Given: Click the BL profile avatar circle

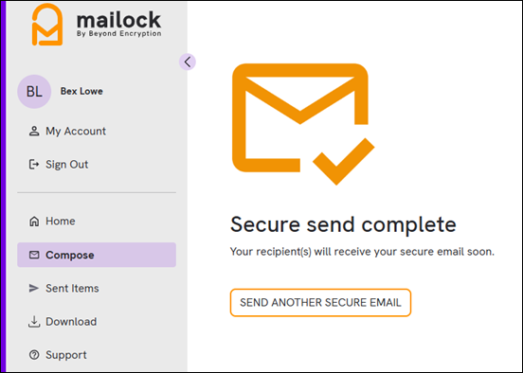Looking at the screenshot, I should click(34, 91).
